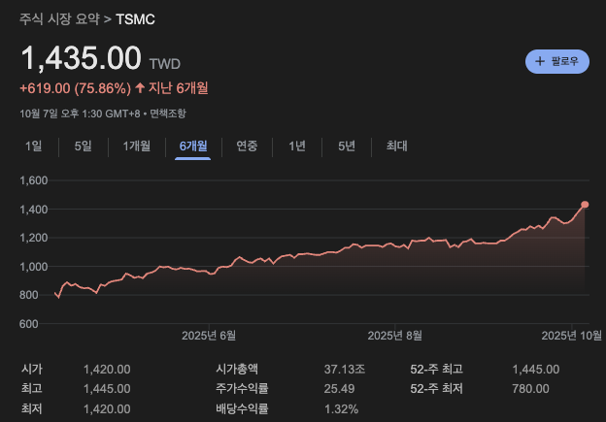Viewport: 606px width, 422px height.
Task: Click the 1,435.00 TWD price value
Action: (x=82, y=58)
